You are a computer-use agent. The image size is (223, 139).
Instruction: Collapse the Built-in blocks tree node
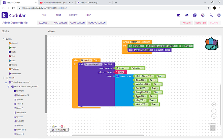tap(3, 39)
